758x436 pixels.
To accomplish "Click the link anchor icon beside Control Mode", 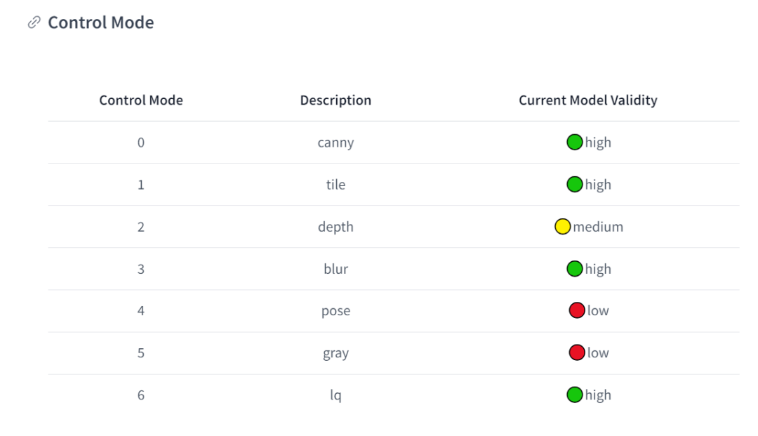I will tap(34, 23).
